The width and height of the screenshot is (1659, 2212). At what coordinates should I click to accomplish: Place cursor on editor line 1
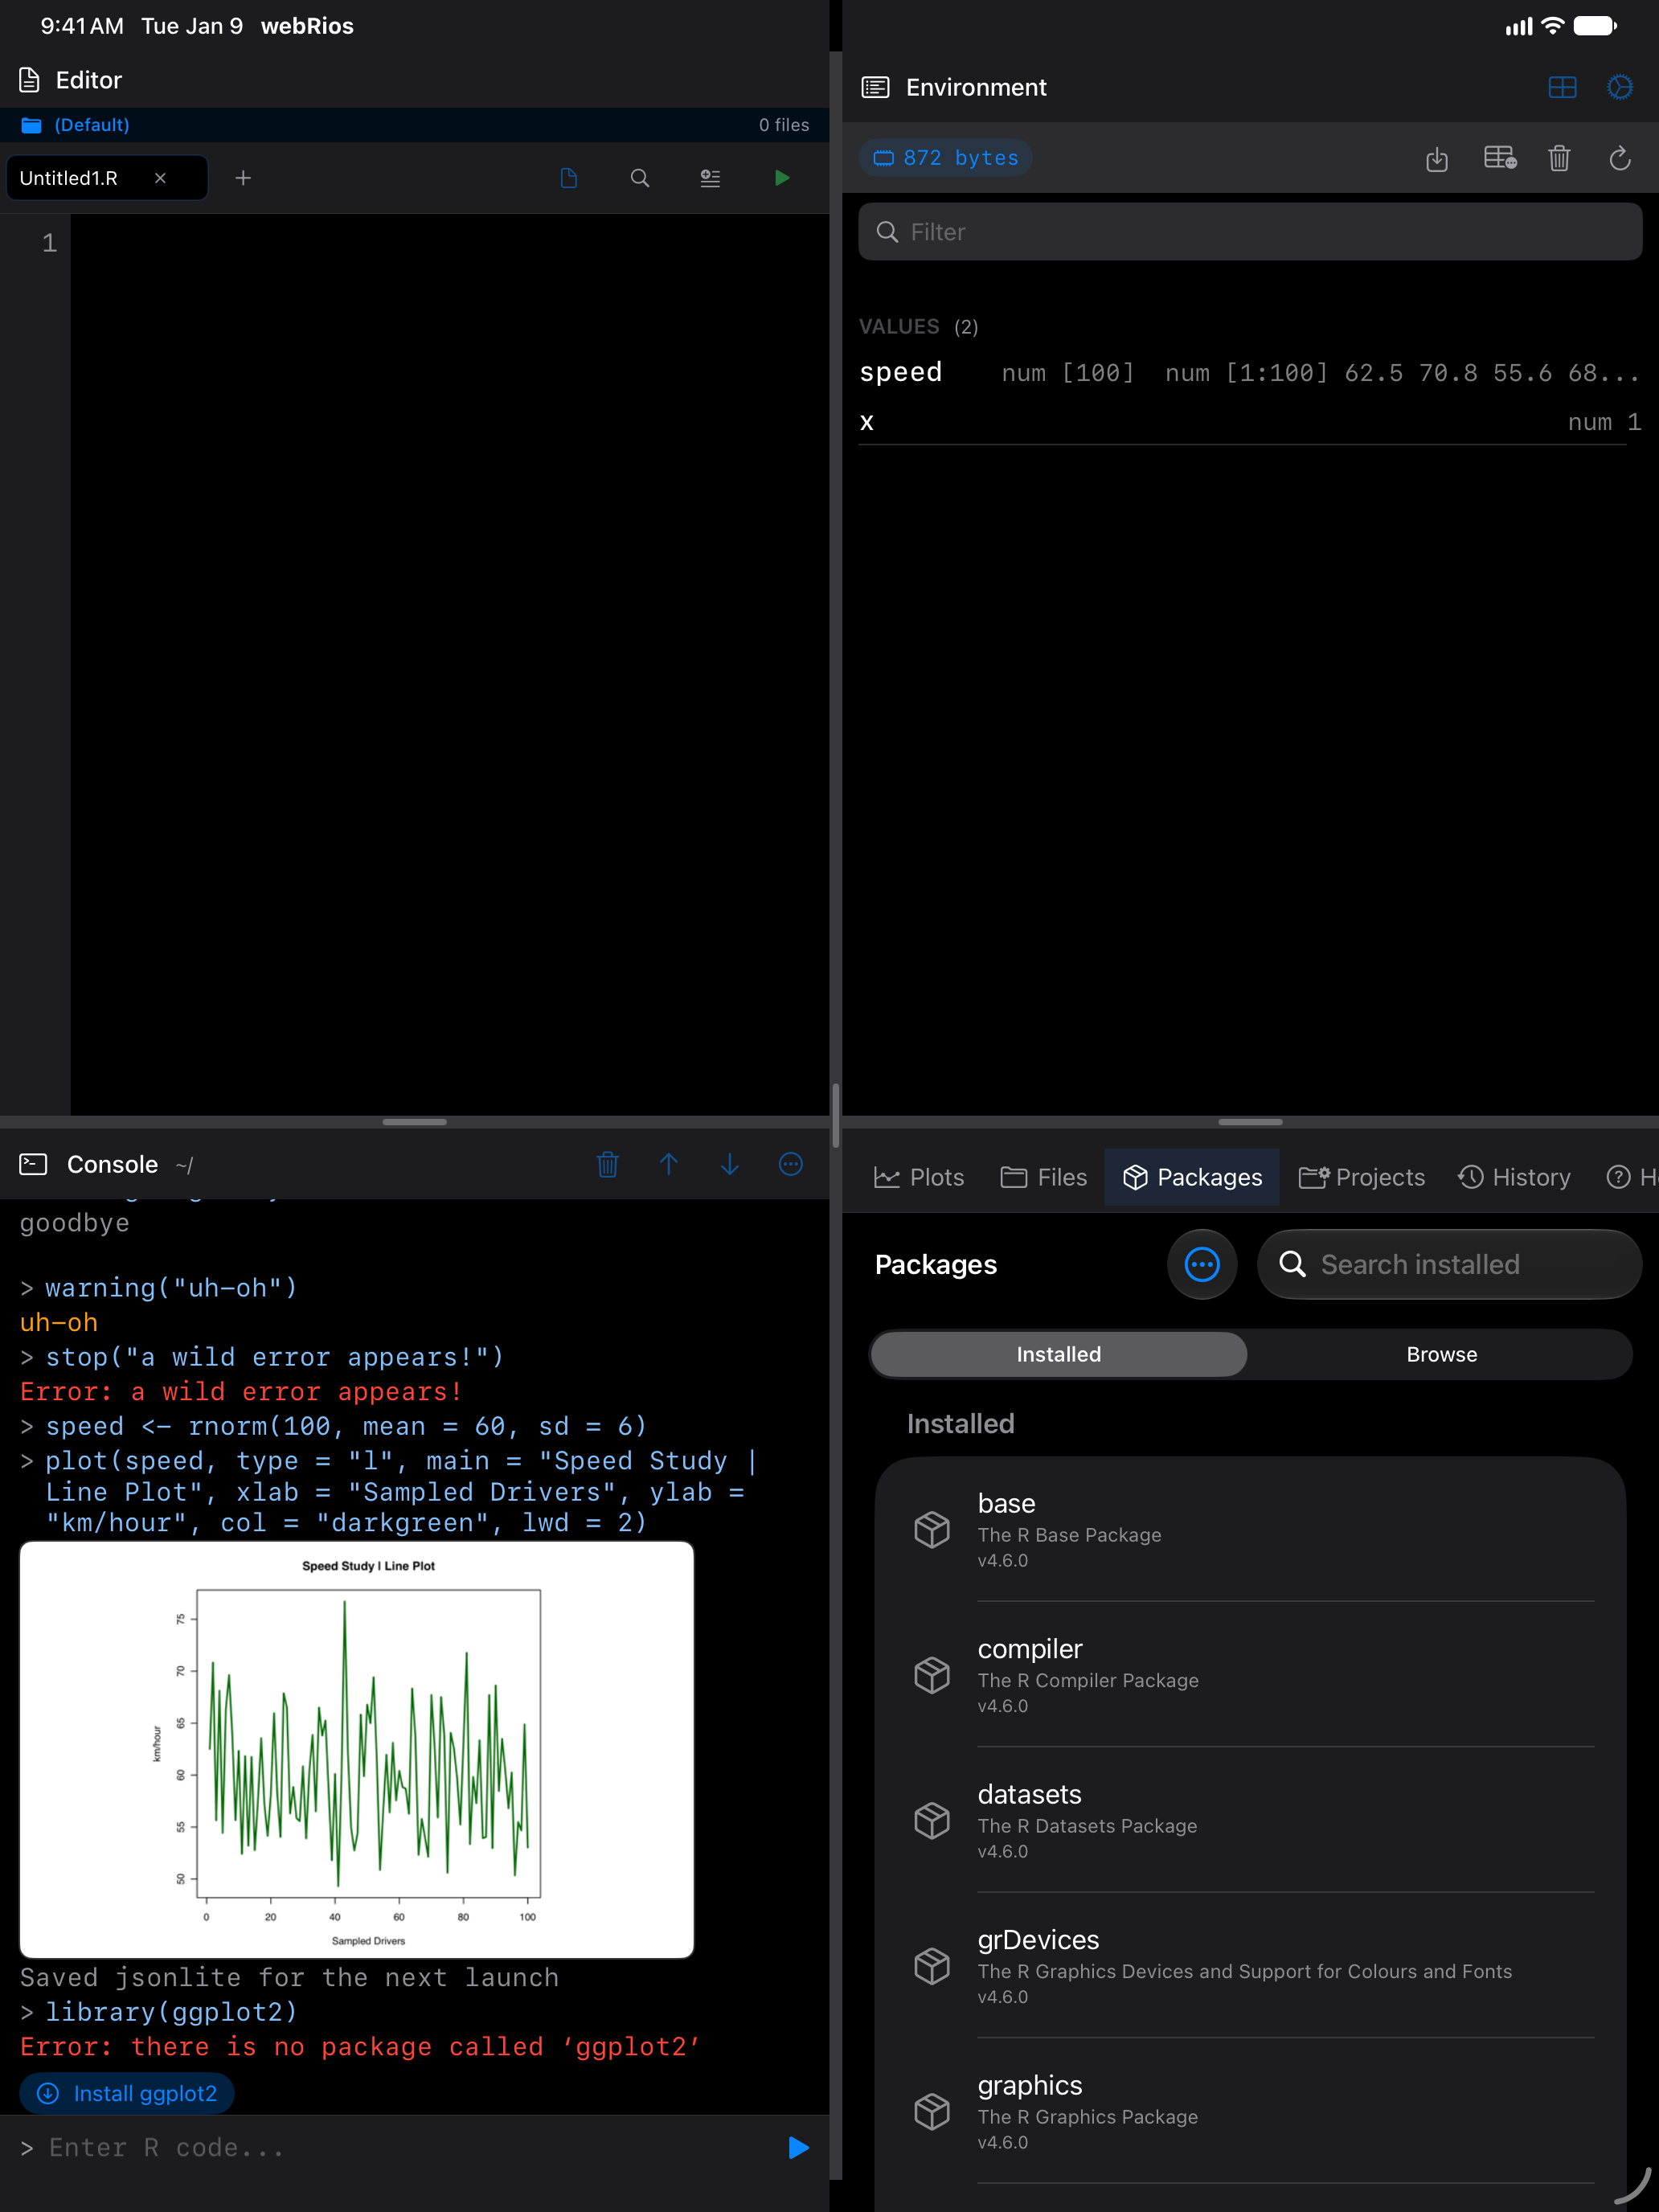[x=450, y=243]
